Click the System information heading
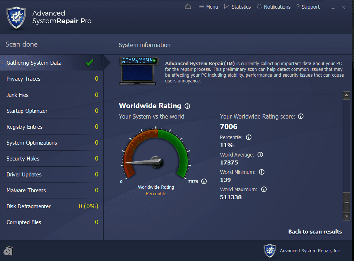The width and height of the screenshot is (354, 261). click(x=144, y=45)
